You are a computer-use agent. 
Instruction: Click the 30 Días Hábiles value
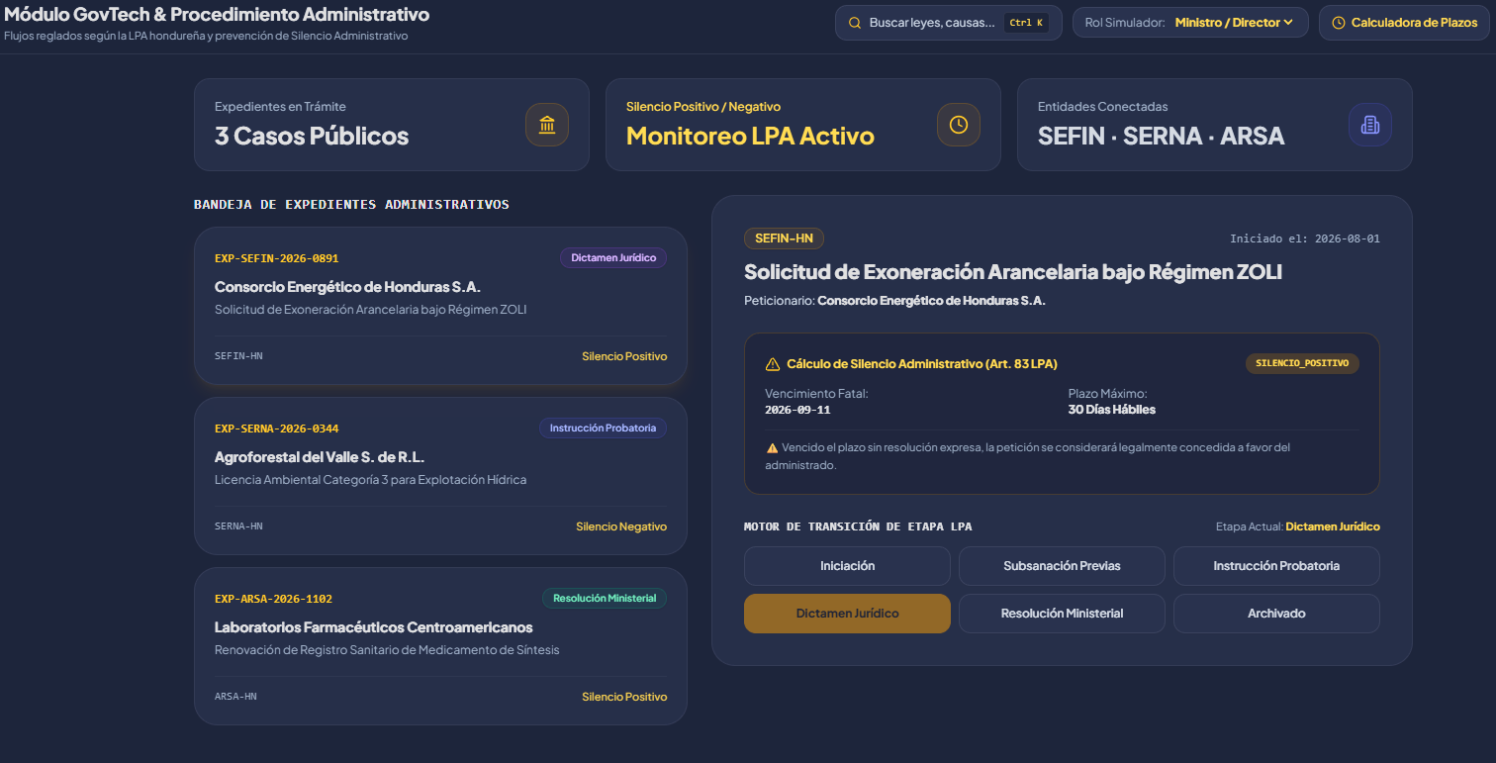(1112, 410)
